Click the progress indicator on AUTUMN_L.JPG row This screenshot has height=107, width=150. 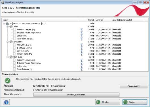[82, 45]
